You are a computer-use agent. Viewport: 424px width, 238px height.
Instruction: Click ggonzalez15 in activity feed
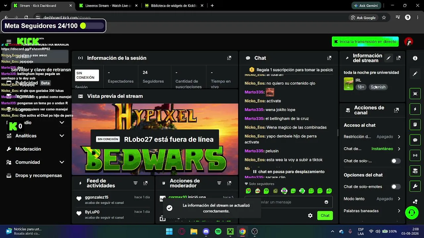coord(97,197)
